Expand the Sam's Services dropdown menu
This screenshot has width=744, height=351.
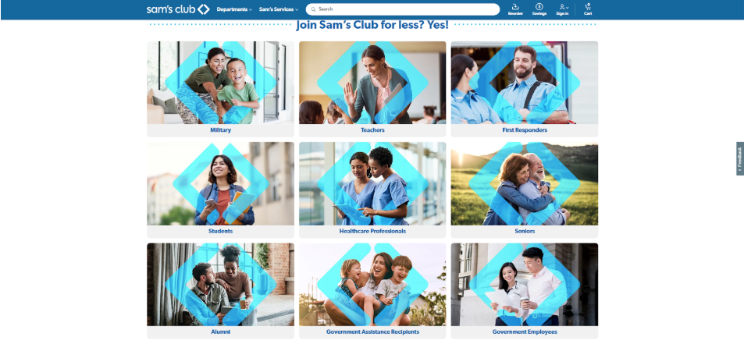pos(279,9)
